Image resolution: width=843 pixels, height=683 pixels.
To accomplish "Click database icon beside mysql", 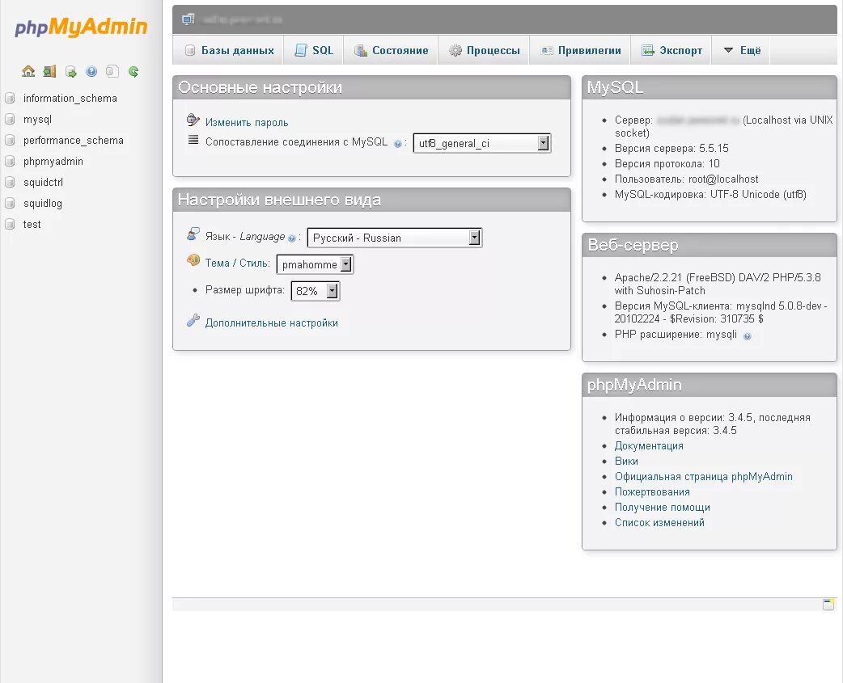I will 10,119.
